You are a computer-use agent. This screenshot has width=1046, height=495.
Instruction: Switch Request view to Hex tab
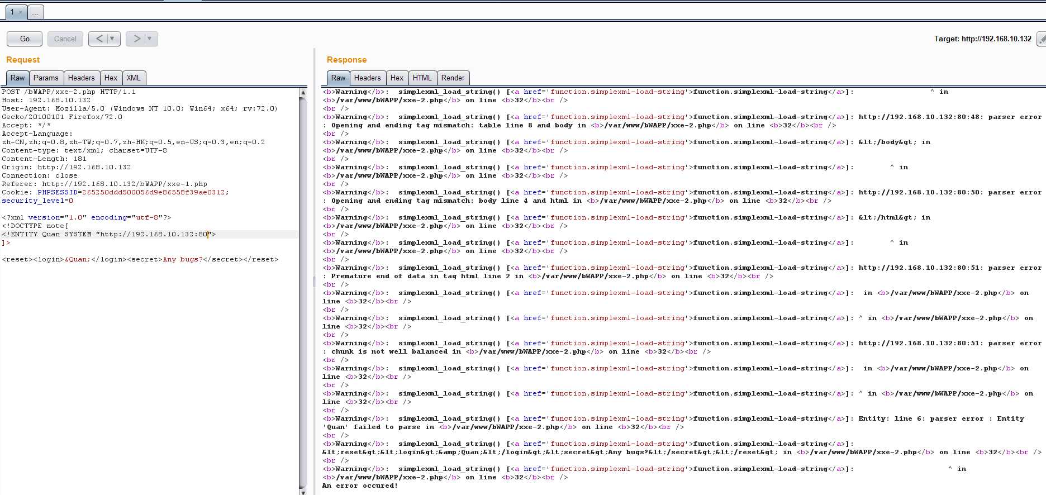click(111, 78)
